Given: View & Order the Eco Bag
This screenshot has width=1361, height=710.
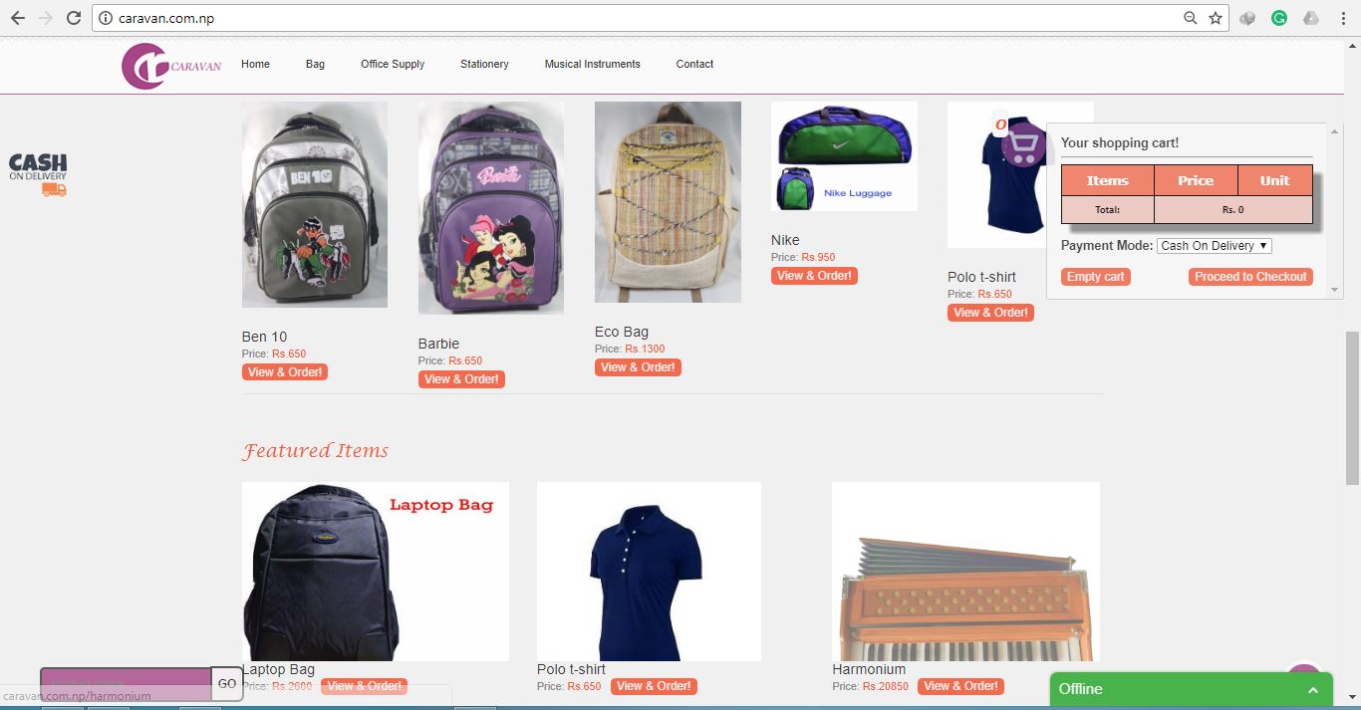Looking at the screenshot, I should (x=638, y=367).
